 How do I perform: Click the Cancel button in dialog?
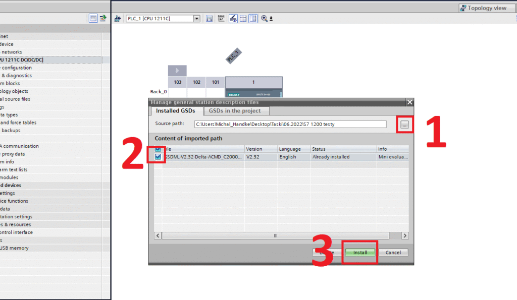click(393, 252)
